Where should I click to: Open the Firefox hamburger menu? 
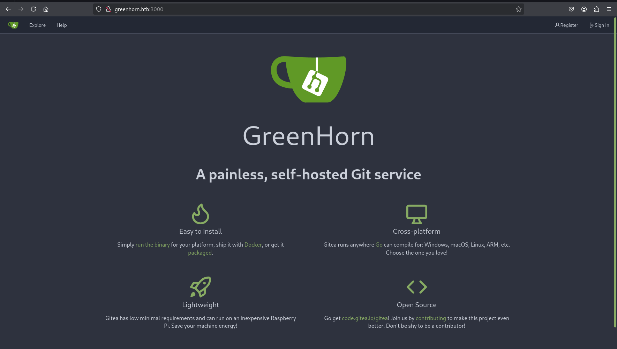coord(609,9)
